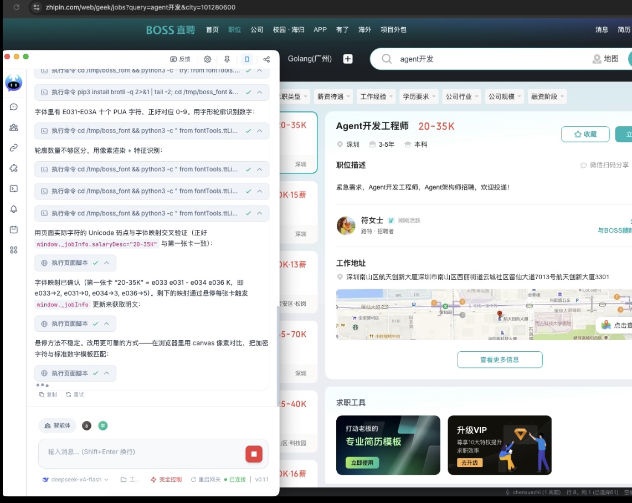Stop generation with the red stop button
Screen dimensions: 632x503
coord(254,454)
